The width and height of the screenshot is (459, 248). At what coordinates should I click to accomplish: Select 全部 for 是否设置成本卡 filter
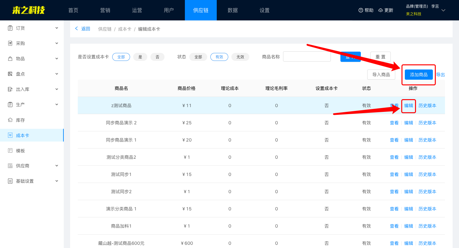121,57
